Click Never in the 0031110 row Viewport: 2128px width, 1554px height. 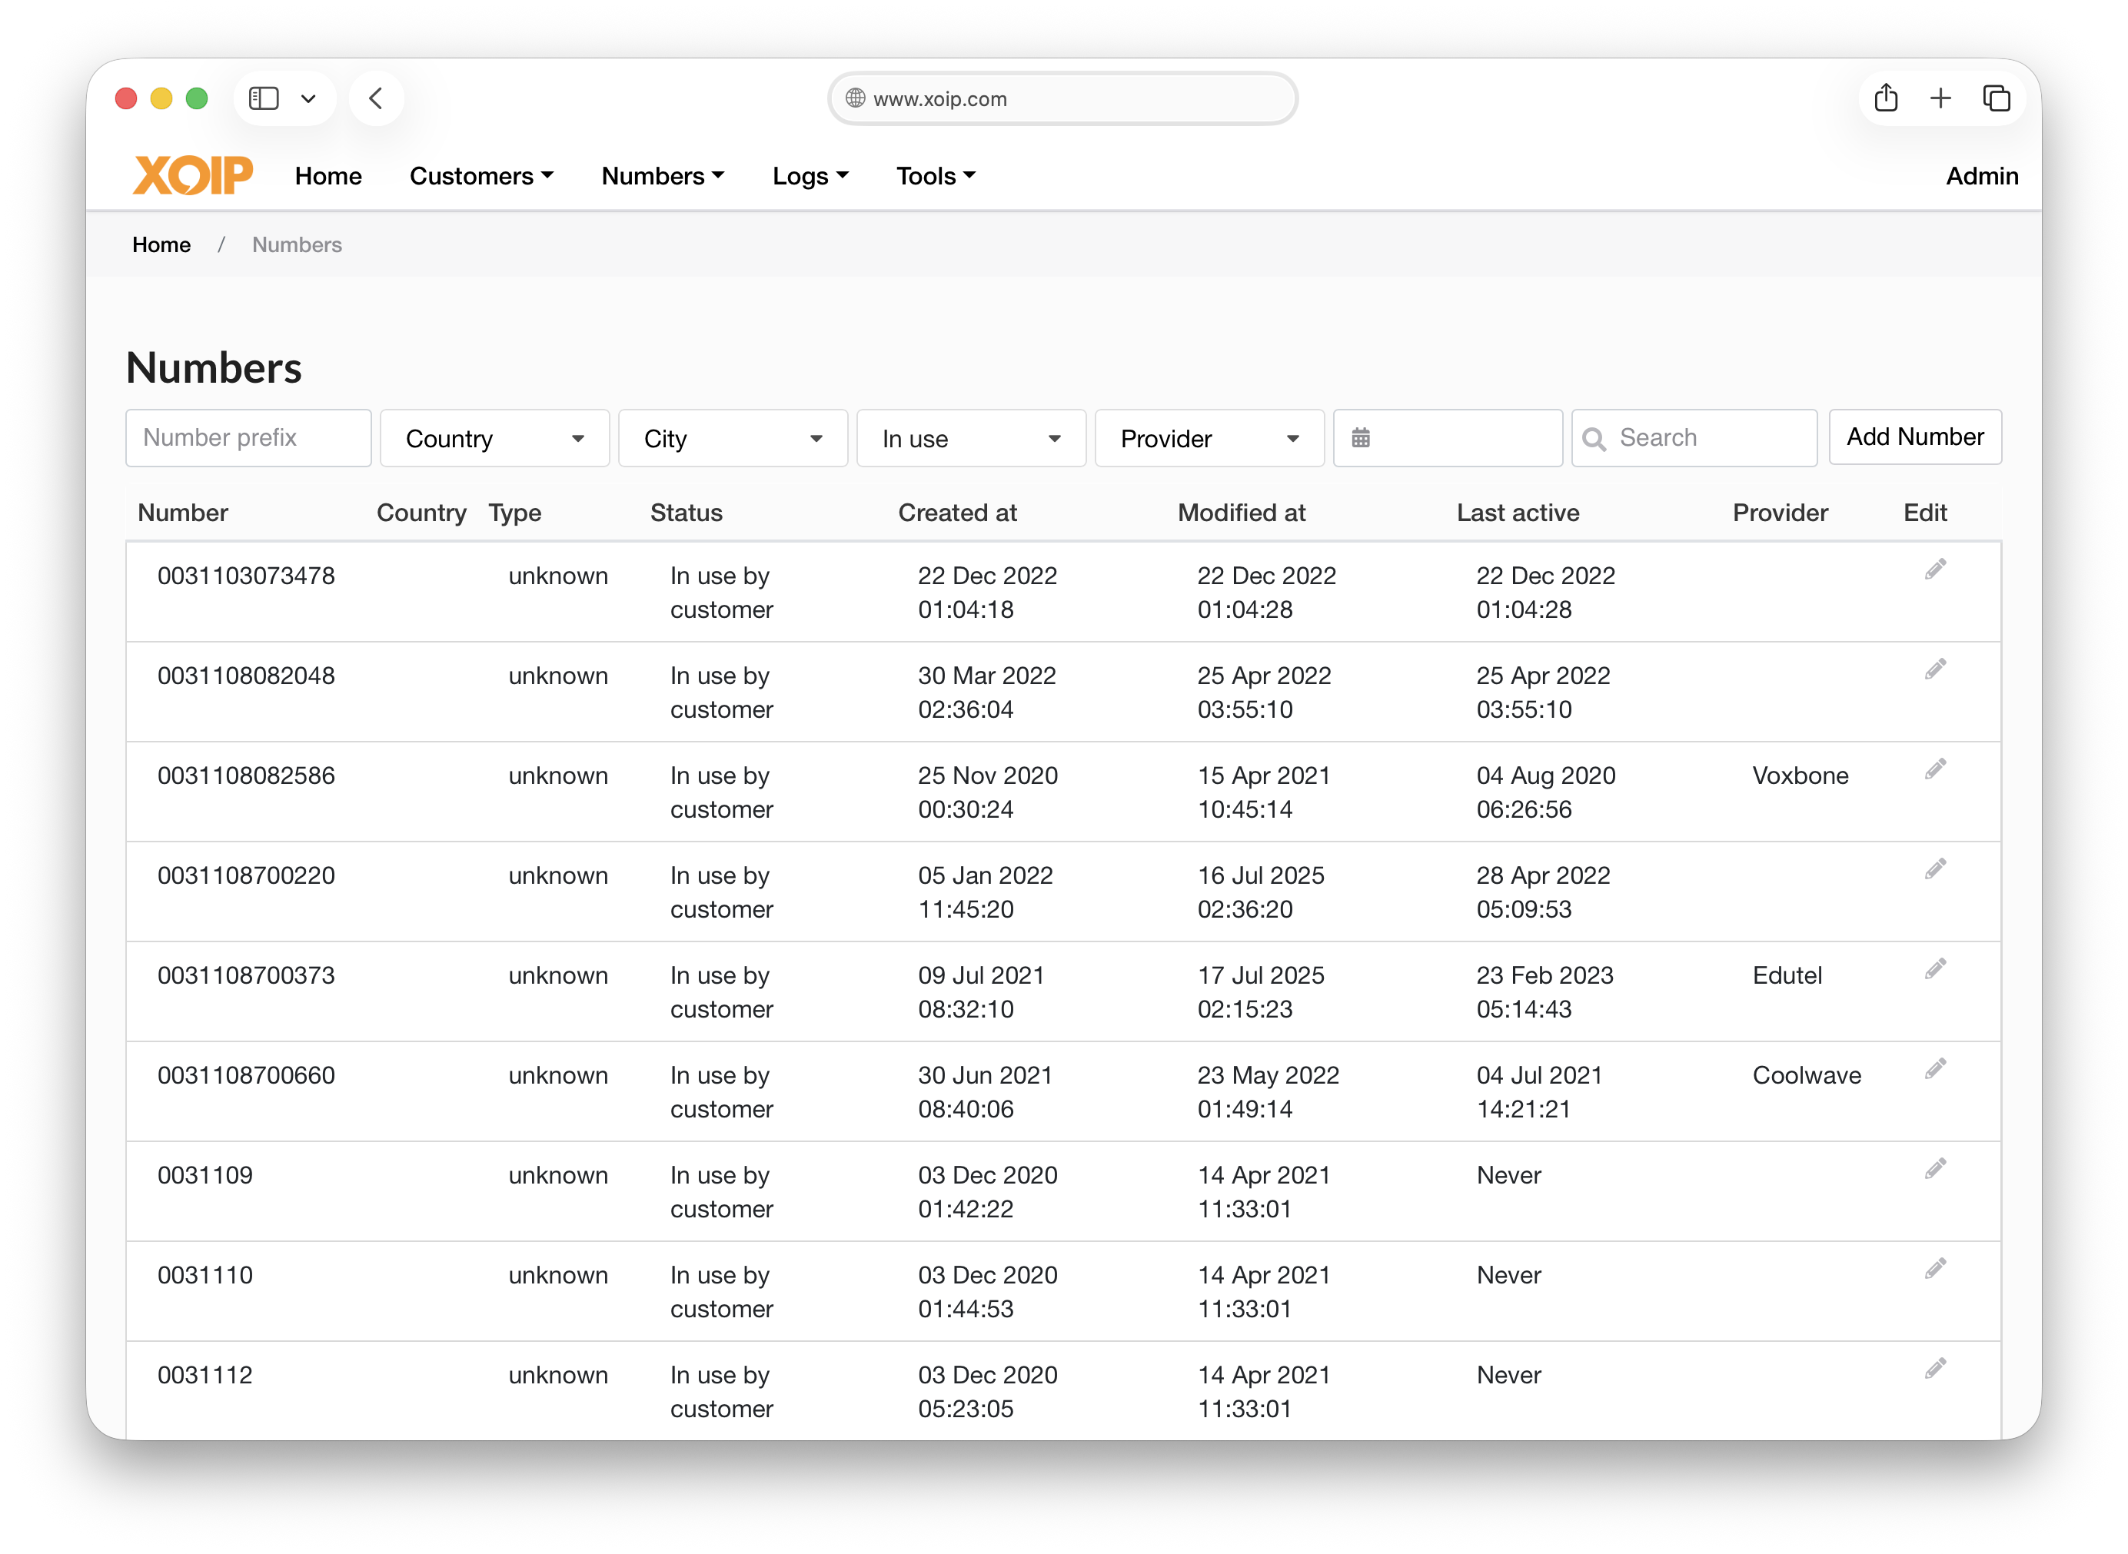pyautogui.click(x=1508, y=1274)
